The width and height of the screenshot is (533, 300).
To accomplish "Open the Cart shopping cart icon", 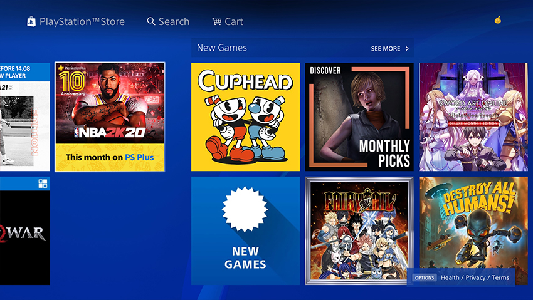I will pyautogui.click(x=216, y=21).
